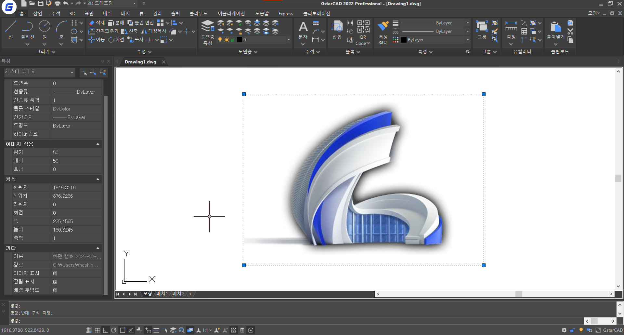This screenshot has width=624, height=335.
Task: Click the 밝기 value field showing 50
Action: coord(77,152)
